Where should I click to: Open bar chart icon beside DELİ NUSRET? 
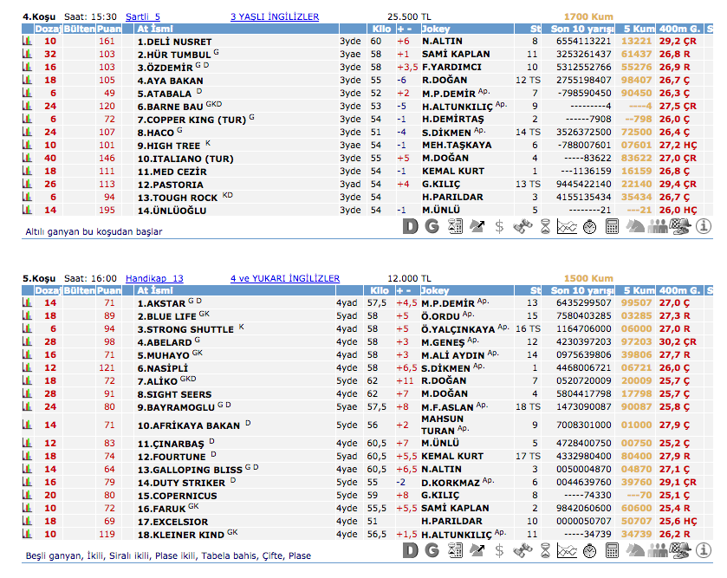pos(27,41)
